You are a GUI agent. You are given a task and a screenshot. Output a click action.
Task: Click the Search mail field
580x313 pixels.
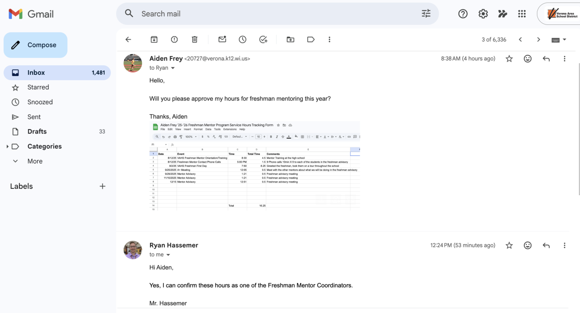[x=272, y=14]
